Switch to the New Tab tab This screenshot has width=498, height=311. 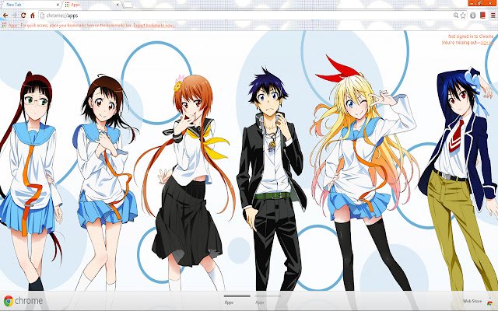[x=30, y=5]
